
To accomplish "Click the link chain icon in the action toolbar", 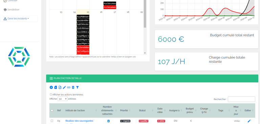I will coord(69,88).
